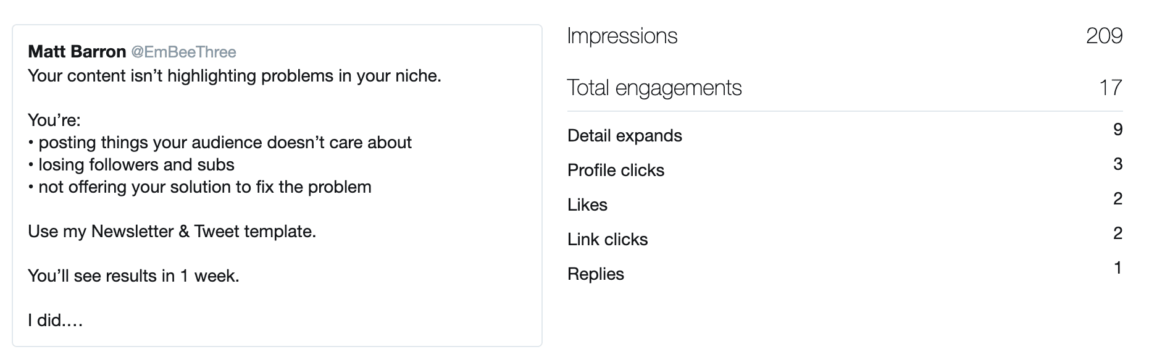Click the Replies count of 1

[1118, 268]
